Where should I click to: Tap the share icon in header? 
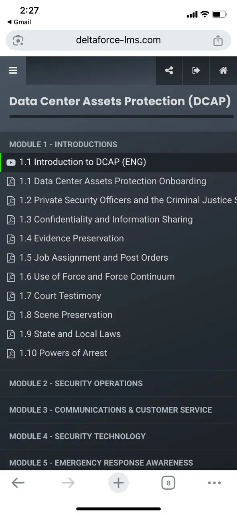[x=169, y=70]
